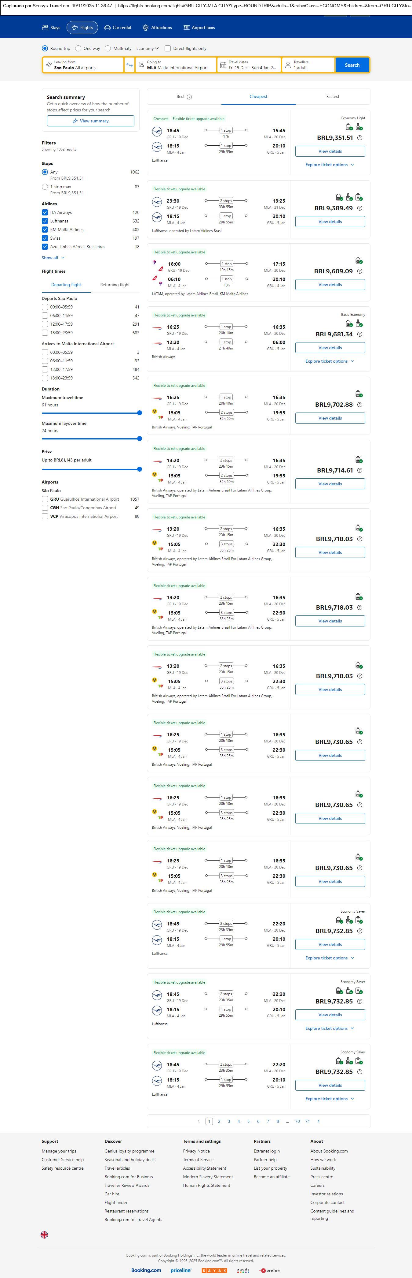412x1278 pixels.
Task: Open the Economy cabin class dropdown
Action: pos(147,49)
